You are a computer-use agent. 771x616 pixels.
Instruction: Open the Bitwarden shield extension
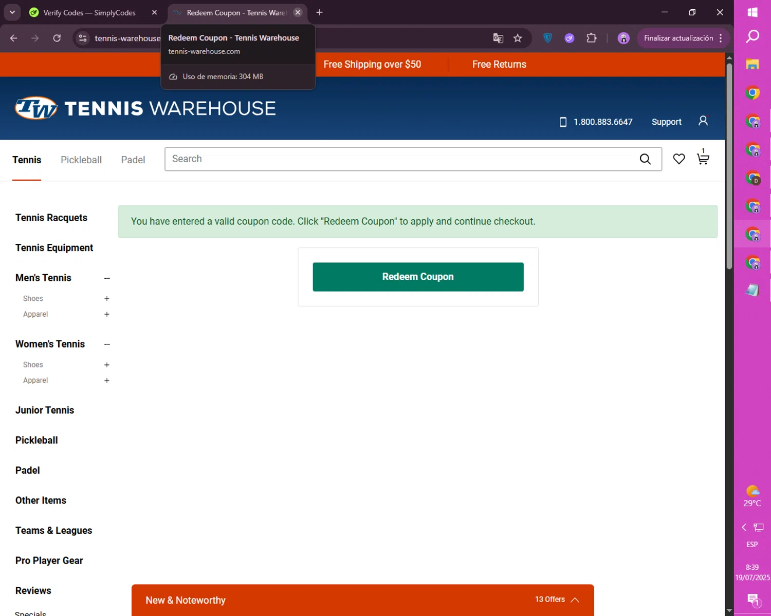point(547,38)
